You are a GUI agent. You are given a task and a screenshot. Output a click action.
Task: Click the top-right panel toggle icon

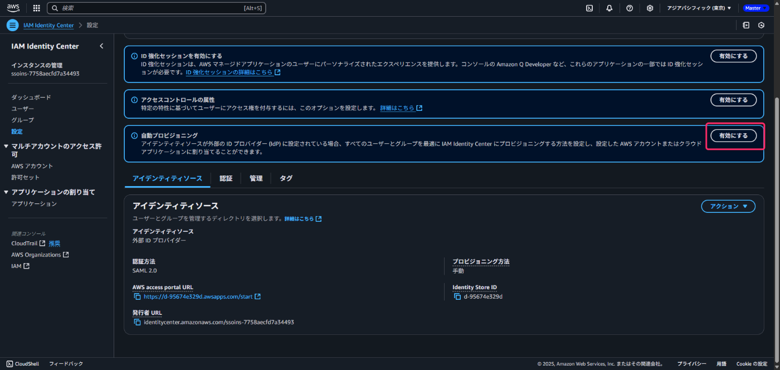(x=747, y=25)
